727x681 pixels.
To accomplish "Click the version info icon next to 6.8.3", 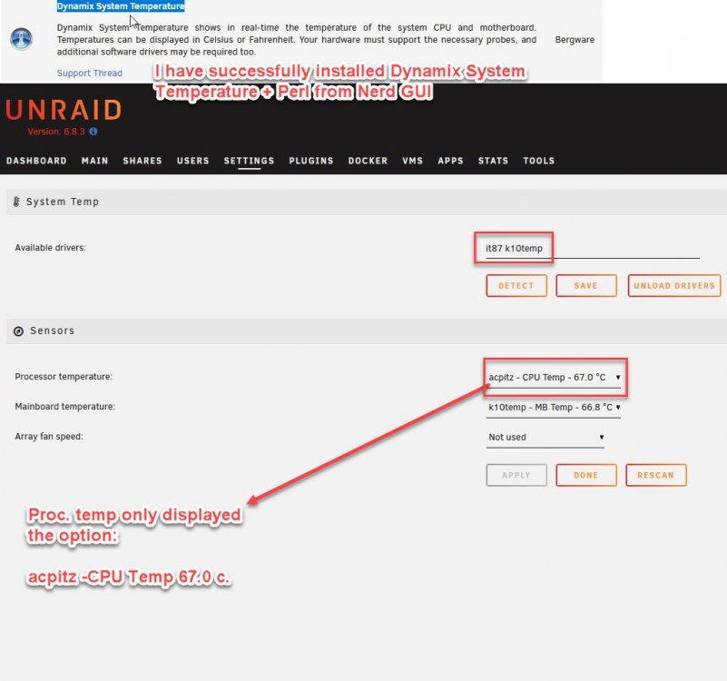I will coord(93,132).
